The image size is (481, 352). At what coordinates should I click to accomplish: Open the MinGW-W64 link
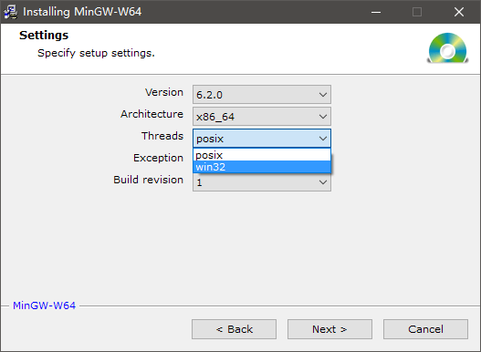tap(44, 305)
